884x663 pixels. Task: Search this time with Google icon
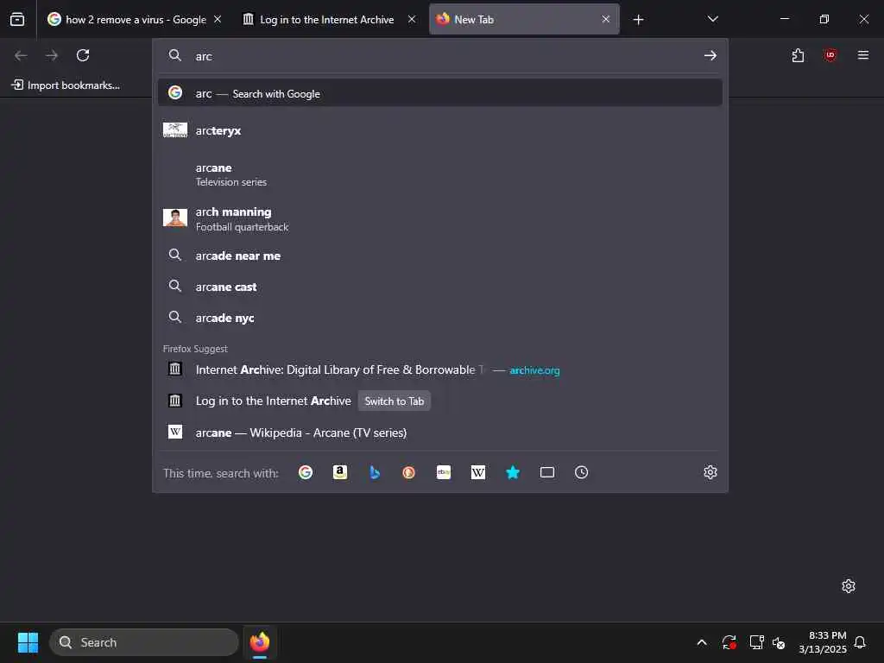click(x=306, y=472)
